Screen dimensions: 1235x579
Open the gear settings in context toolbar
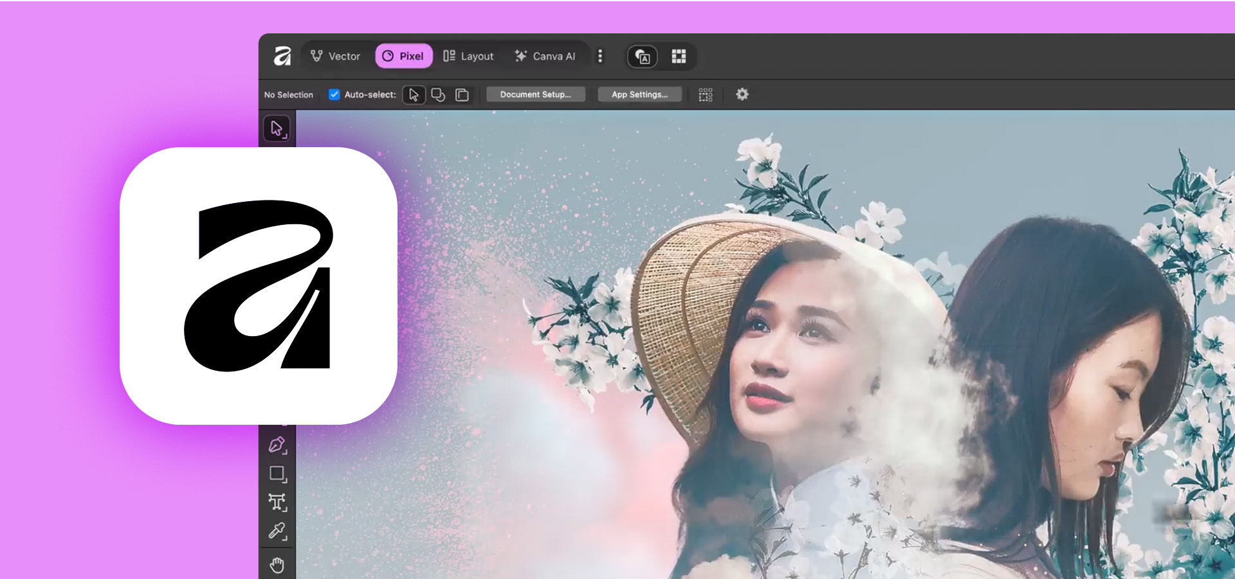click(x=742, y=94)
